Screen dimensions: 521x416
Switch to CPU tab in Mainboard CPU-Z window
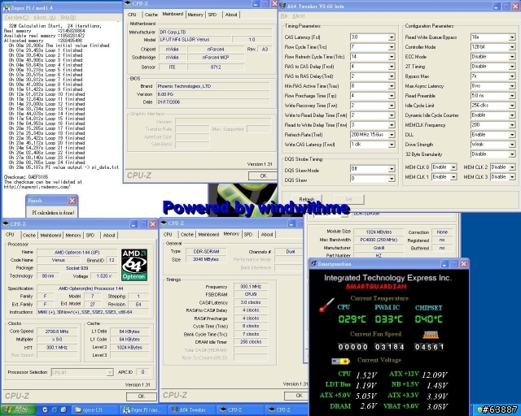tap(132, 15)
